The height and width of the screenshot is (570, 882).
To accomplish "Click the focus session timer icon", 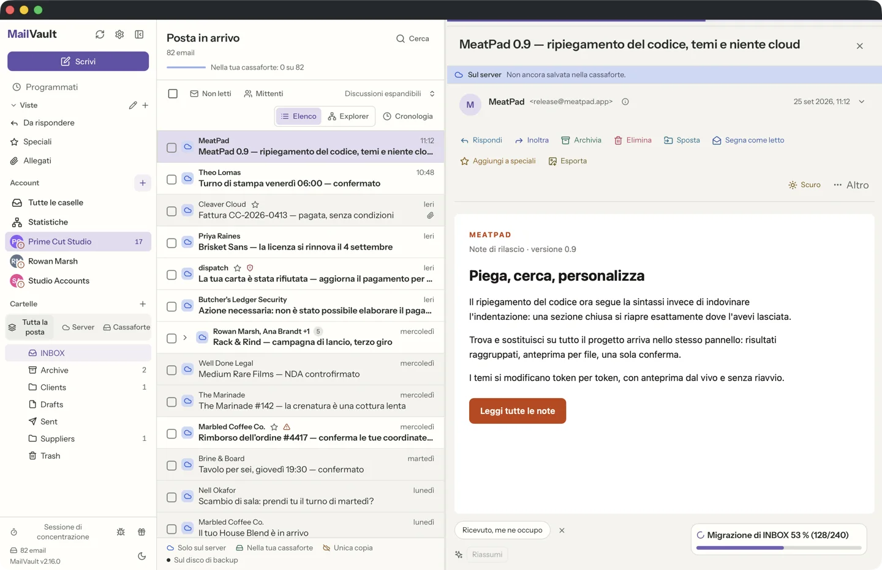I will (14, 532).
